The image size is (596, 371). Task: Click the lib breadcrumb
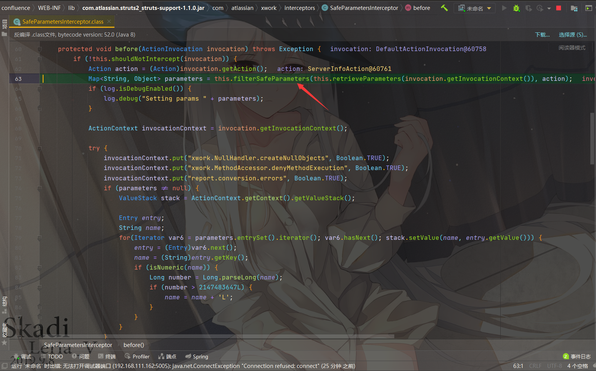pos(71,8)
